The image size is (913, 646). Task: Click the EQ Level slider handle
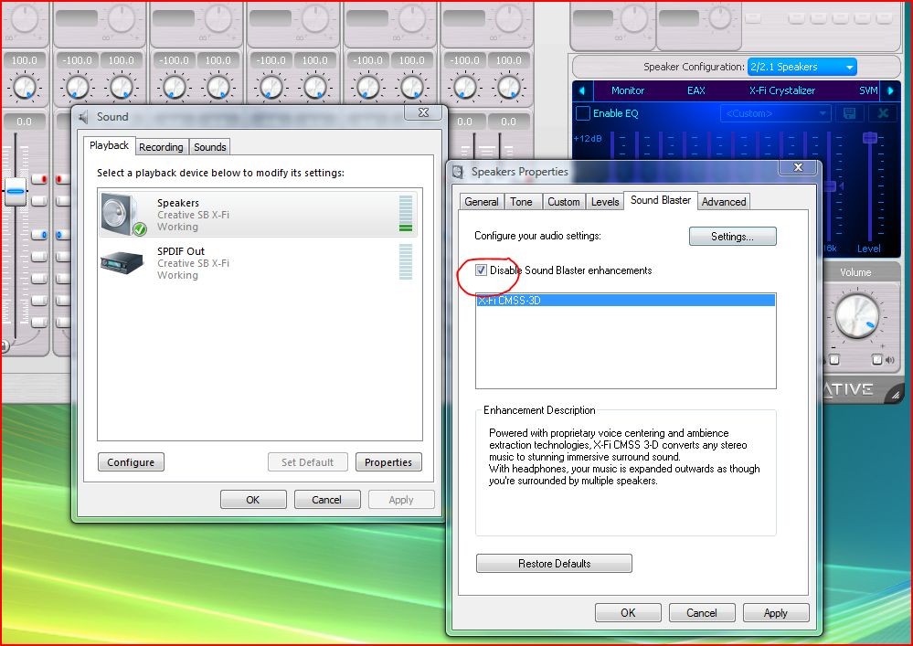pyautogui.click(x=870, y=138)
